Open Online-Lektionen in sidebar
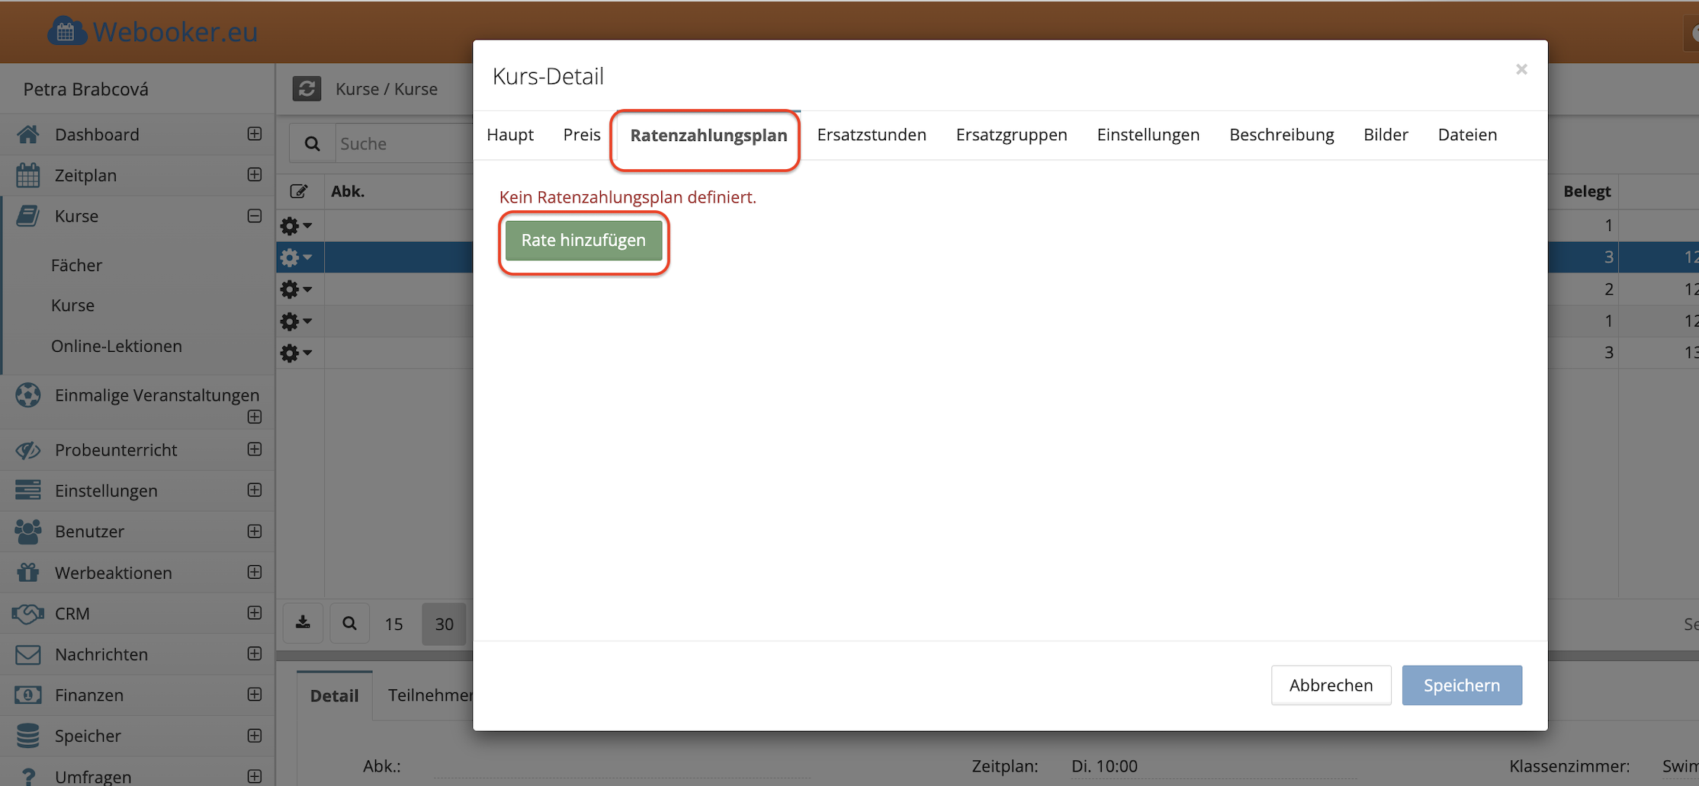This screenshot has height=786, width=1699. tap(117, 346)
